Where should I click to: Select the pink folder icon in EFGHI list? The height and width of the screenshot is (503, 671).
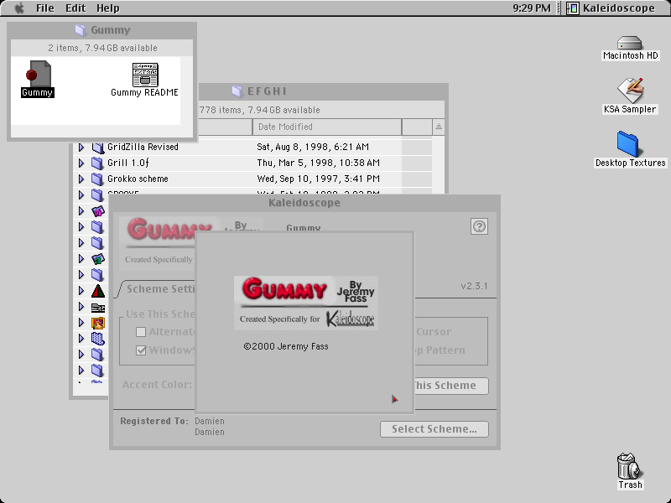(98, 211)
